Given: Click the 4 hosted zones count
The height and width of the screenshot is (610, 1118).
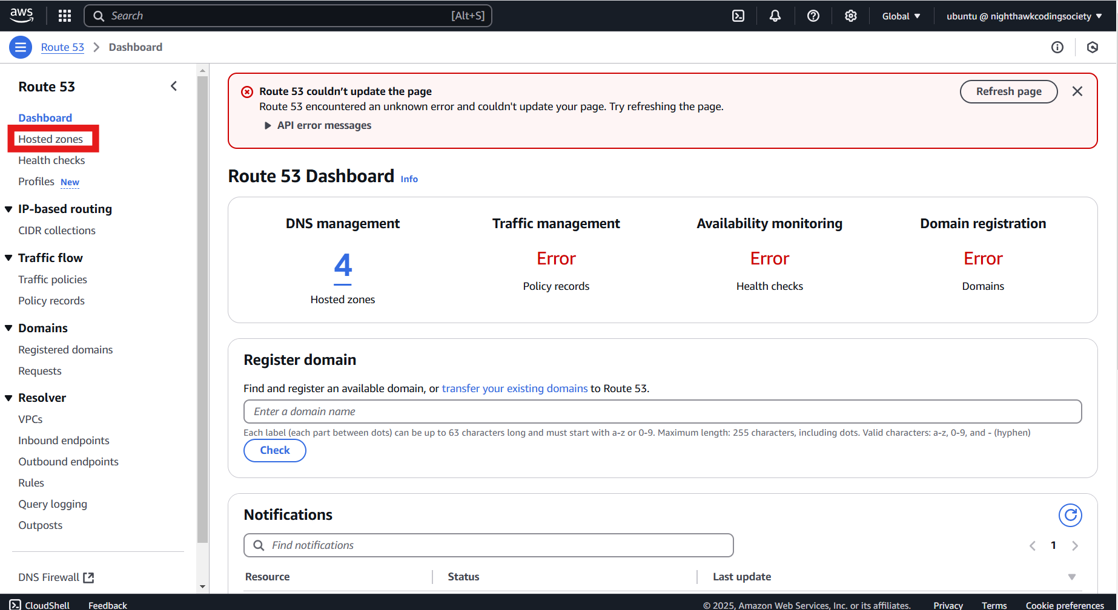Looking at the screenshot, I should coord(343,267).
